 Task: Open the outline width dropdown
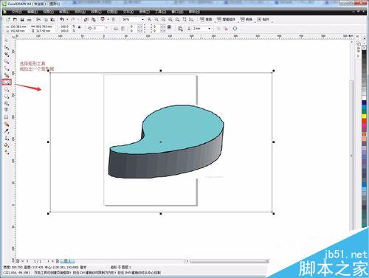[x=210, y=29]
